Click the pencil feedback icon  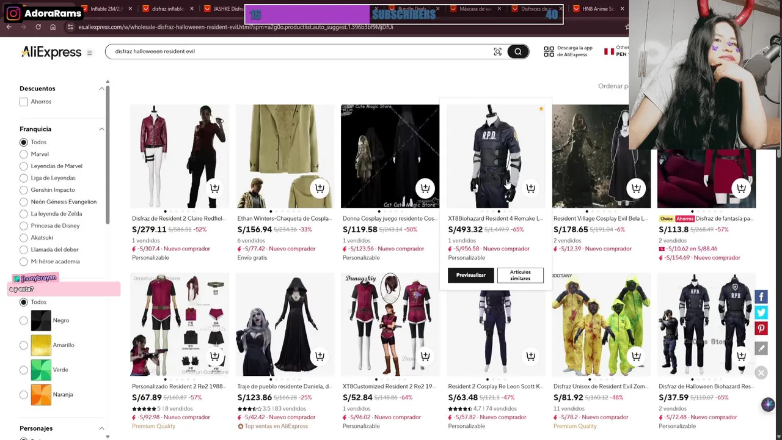point(761,348)
